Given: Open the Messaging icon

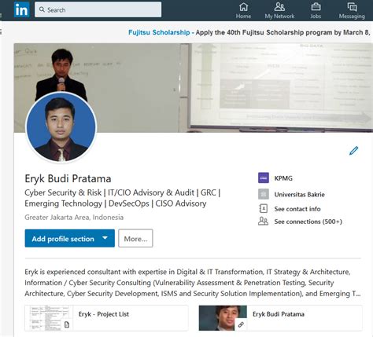Looking at the screenshot, I should [352, 7].
